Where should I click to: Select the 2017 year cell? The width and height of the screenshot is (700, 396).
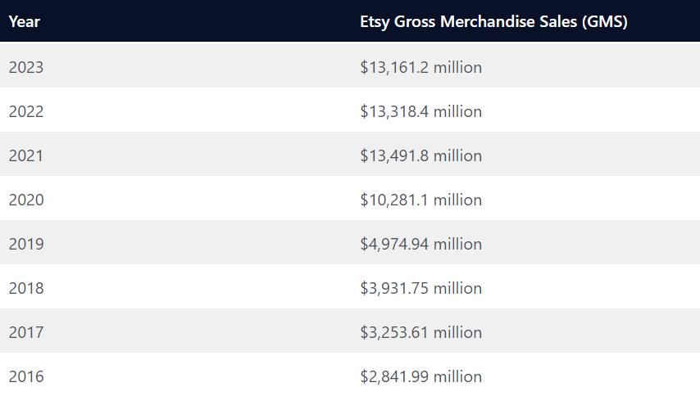[26, 332]
